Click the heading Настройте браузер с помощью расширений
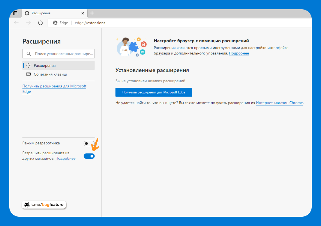 pos(201,41)
